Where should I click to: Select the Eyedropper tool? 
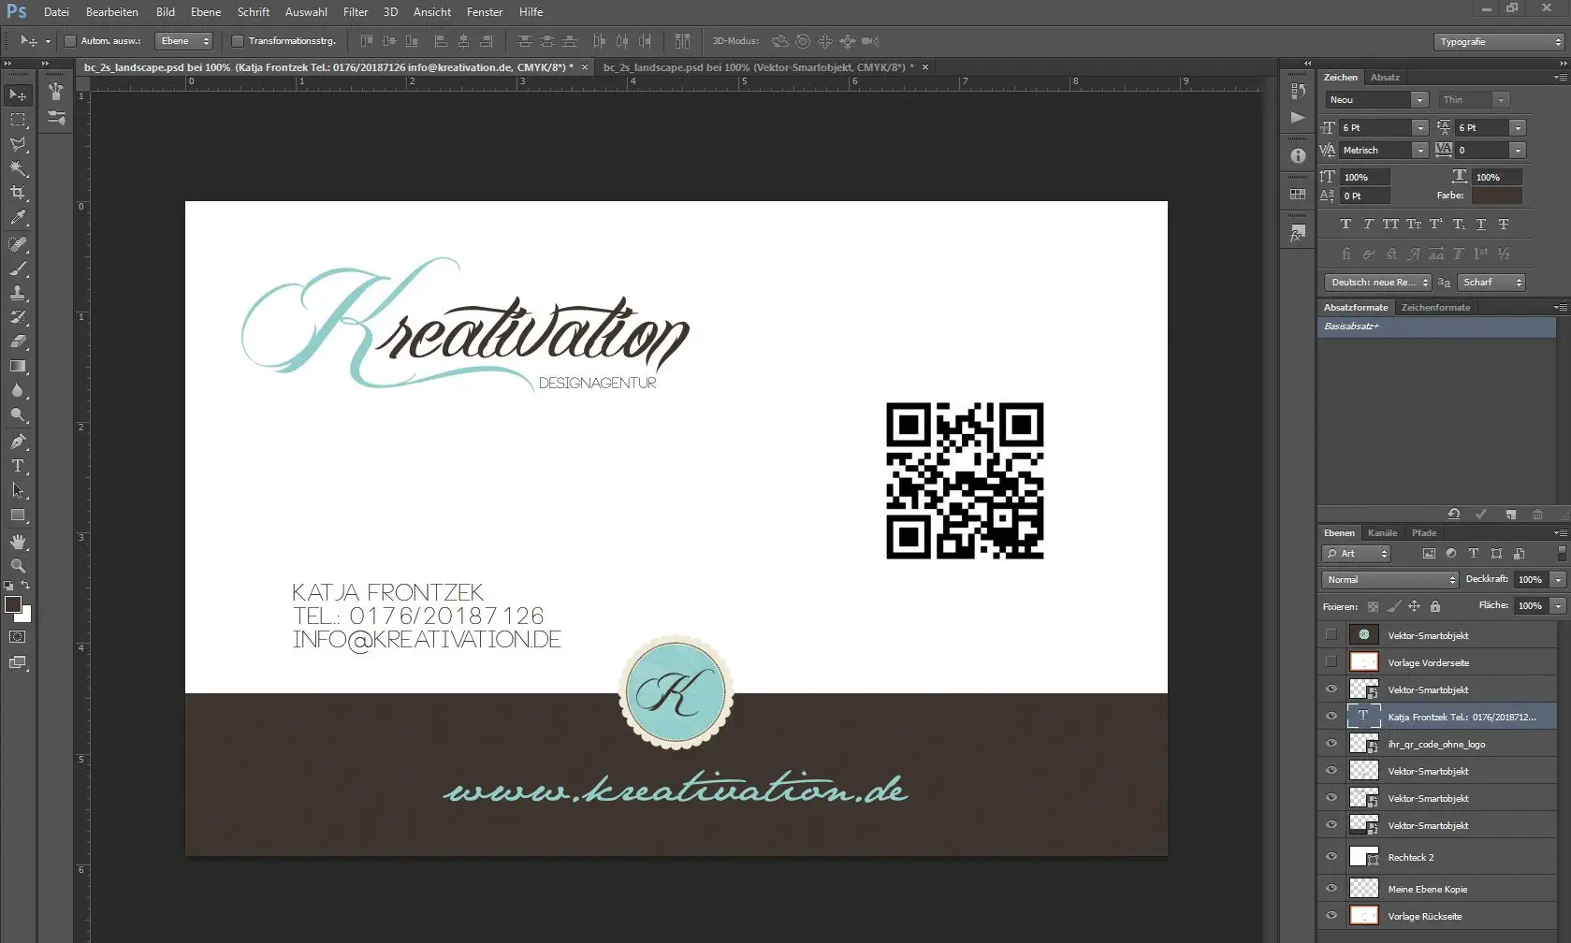pos(17,217)
